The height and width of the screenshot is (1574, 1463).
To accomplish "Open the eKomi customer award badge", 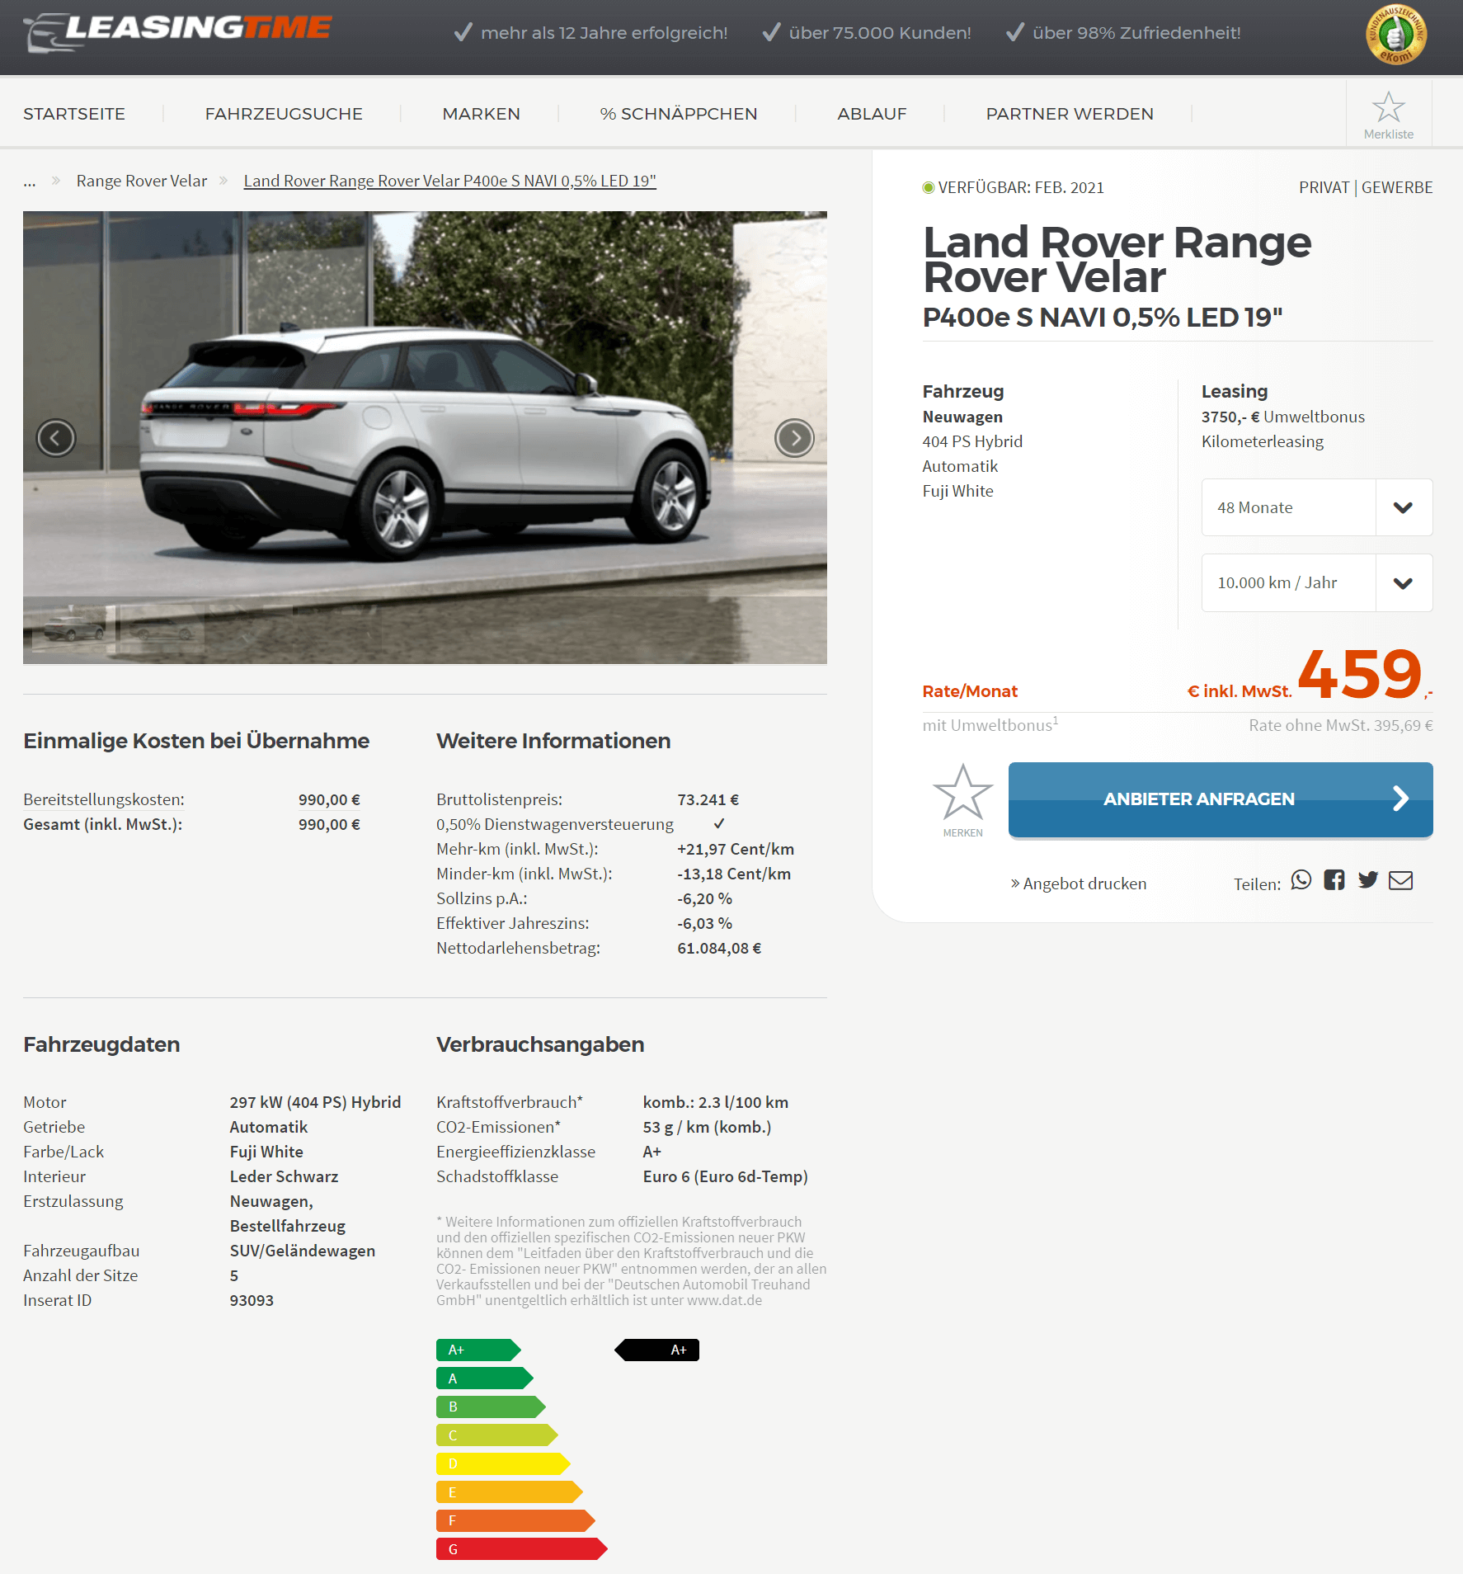I will point(1396,35).
